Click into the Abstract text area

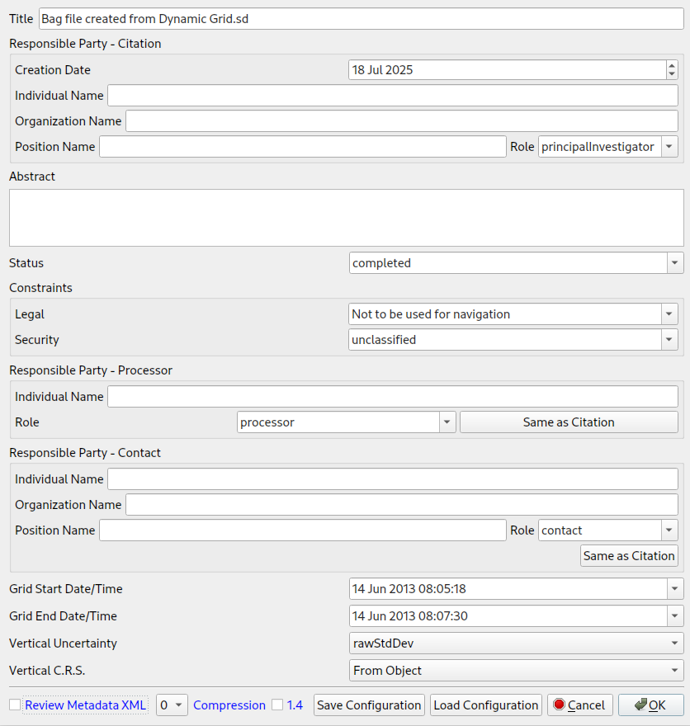point(346,218)
